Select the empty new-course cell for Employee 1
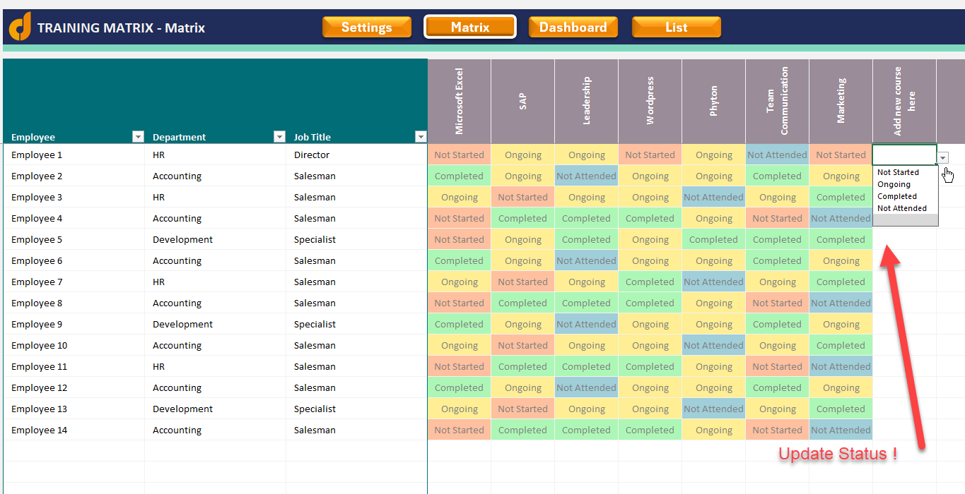Viewport: 965px width, 494px height. [x=905, y=155]
